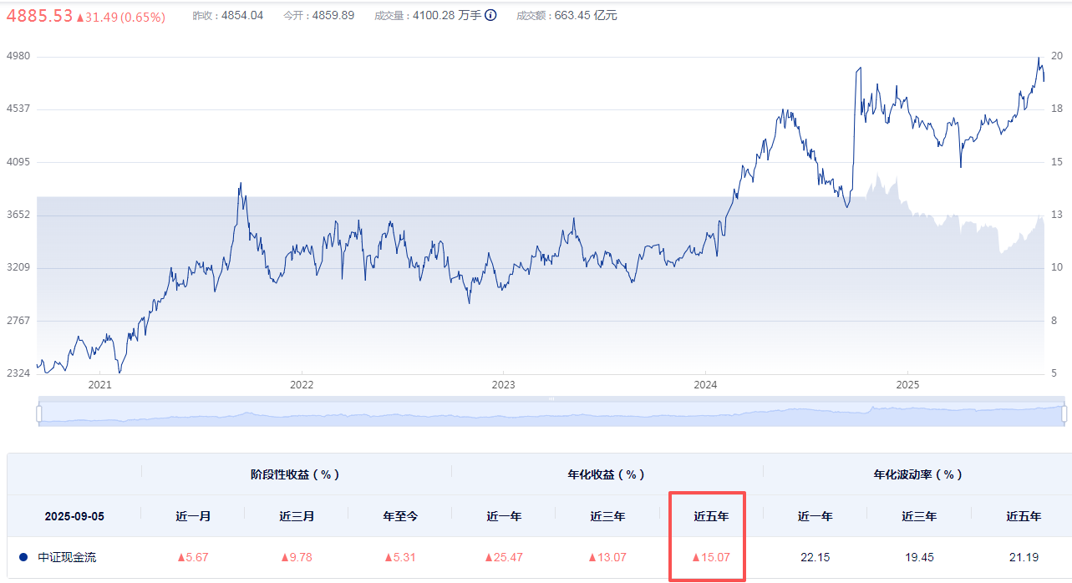This screenshot has width=1072, height=583.
Task: Click the 年至今 column header
Action: [400, 516]
